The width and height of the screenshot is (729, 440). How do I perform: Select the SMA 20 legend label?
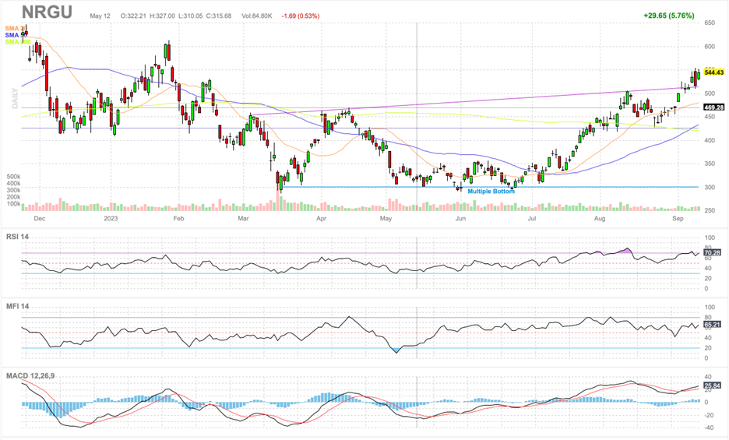15,29
